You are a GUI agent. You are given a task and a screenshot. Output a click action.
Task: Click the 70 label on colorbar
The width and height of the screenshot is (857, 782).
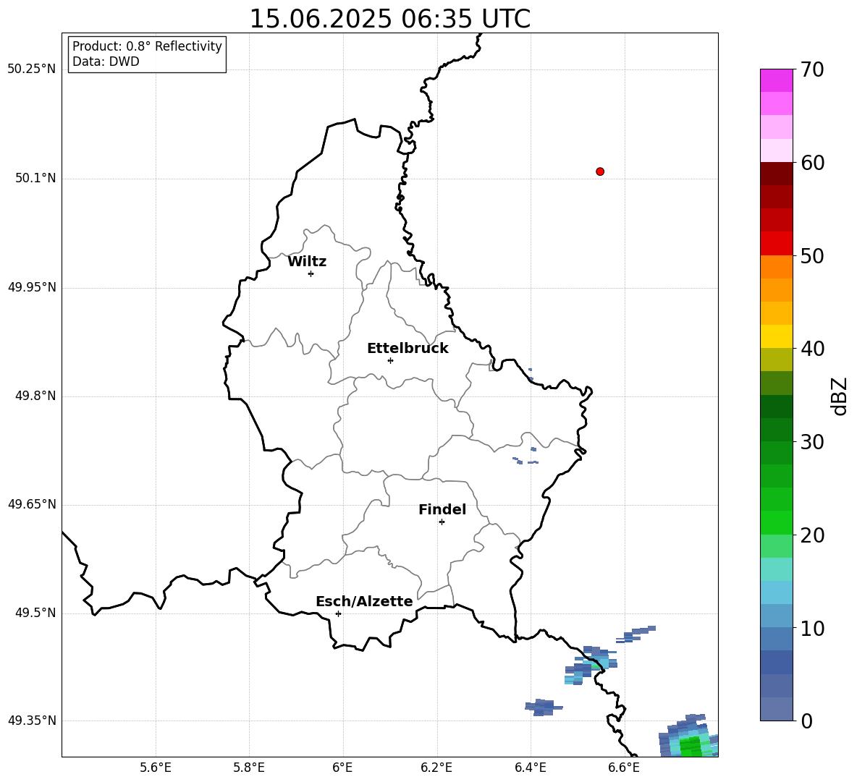tap(812, 69)
